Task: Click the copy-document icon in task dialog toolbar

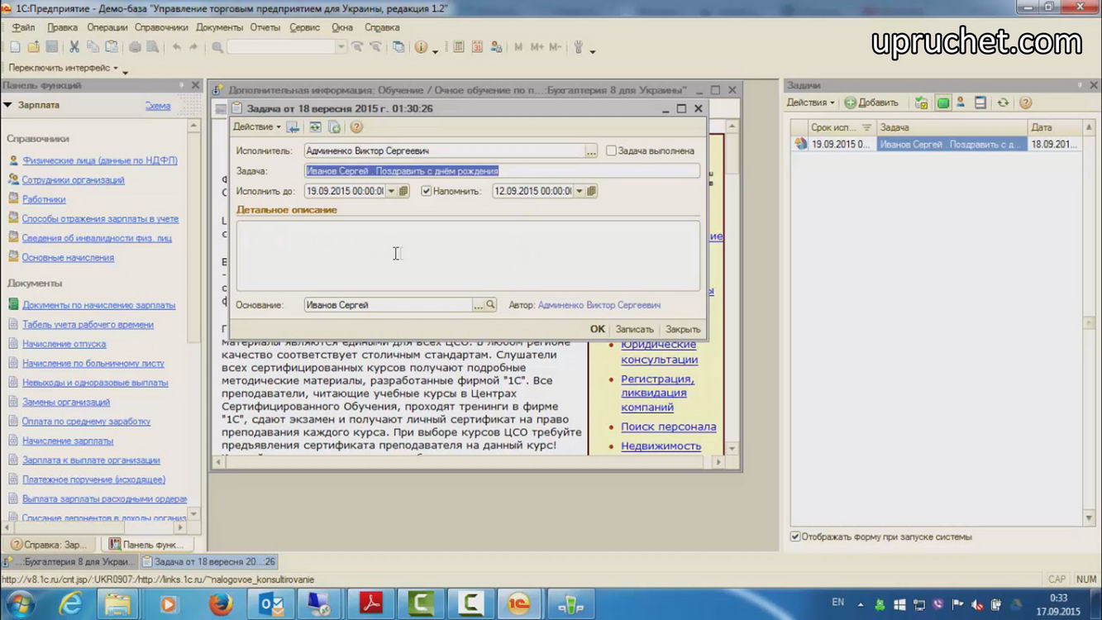Action: pyautogui.click(x=334, y=126)
